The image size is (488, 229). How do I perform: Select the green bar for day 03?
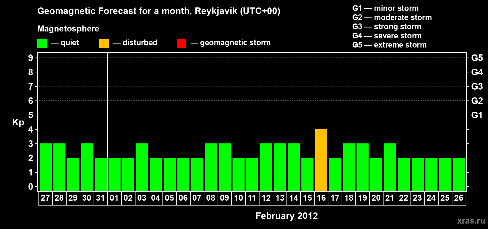(142, 167)
